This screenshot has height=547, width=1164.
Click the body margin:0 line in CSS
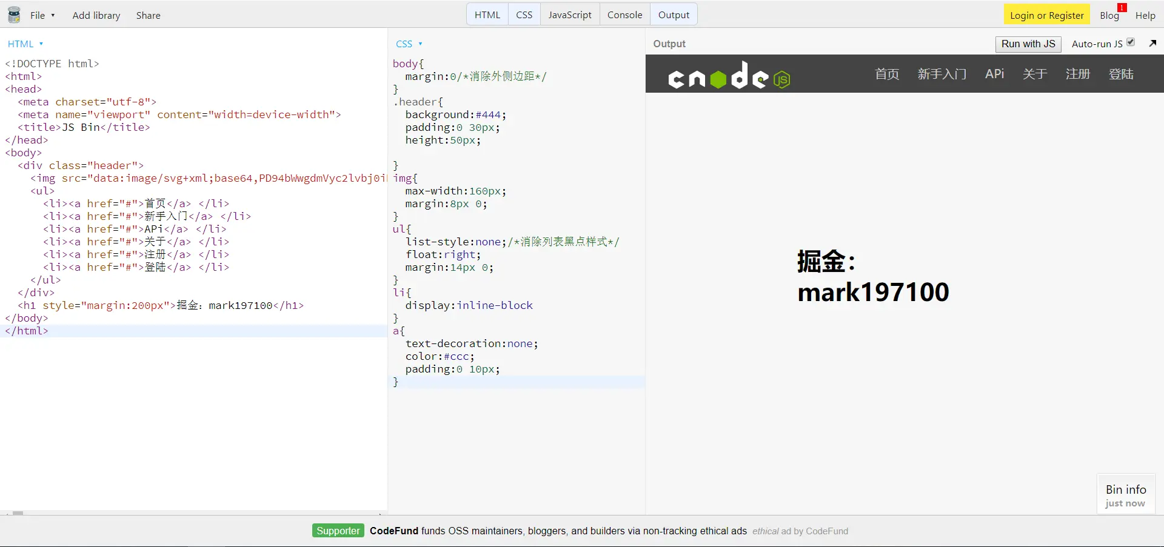(x=476, y=76)
